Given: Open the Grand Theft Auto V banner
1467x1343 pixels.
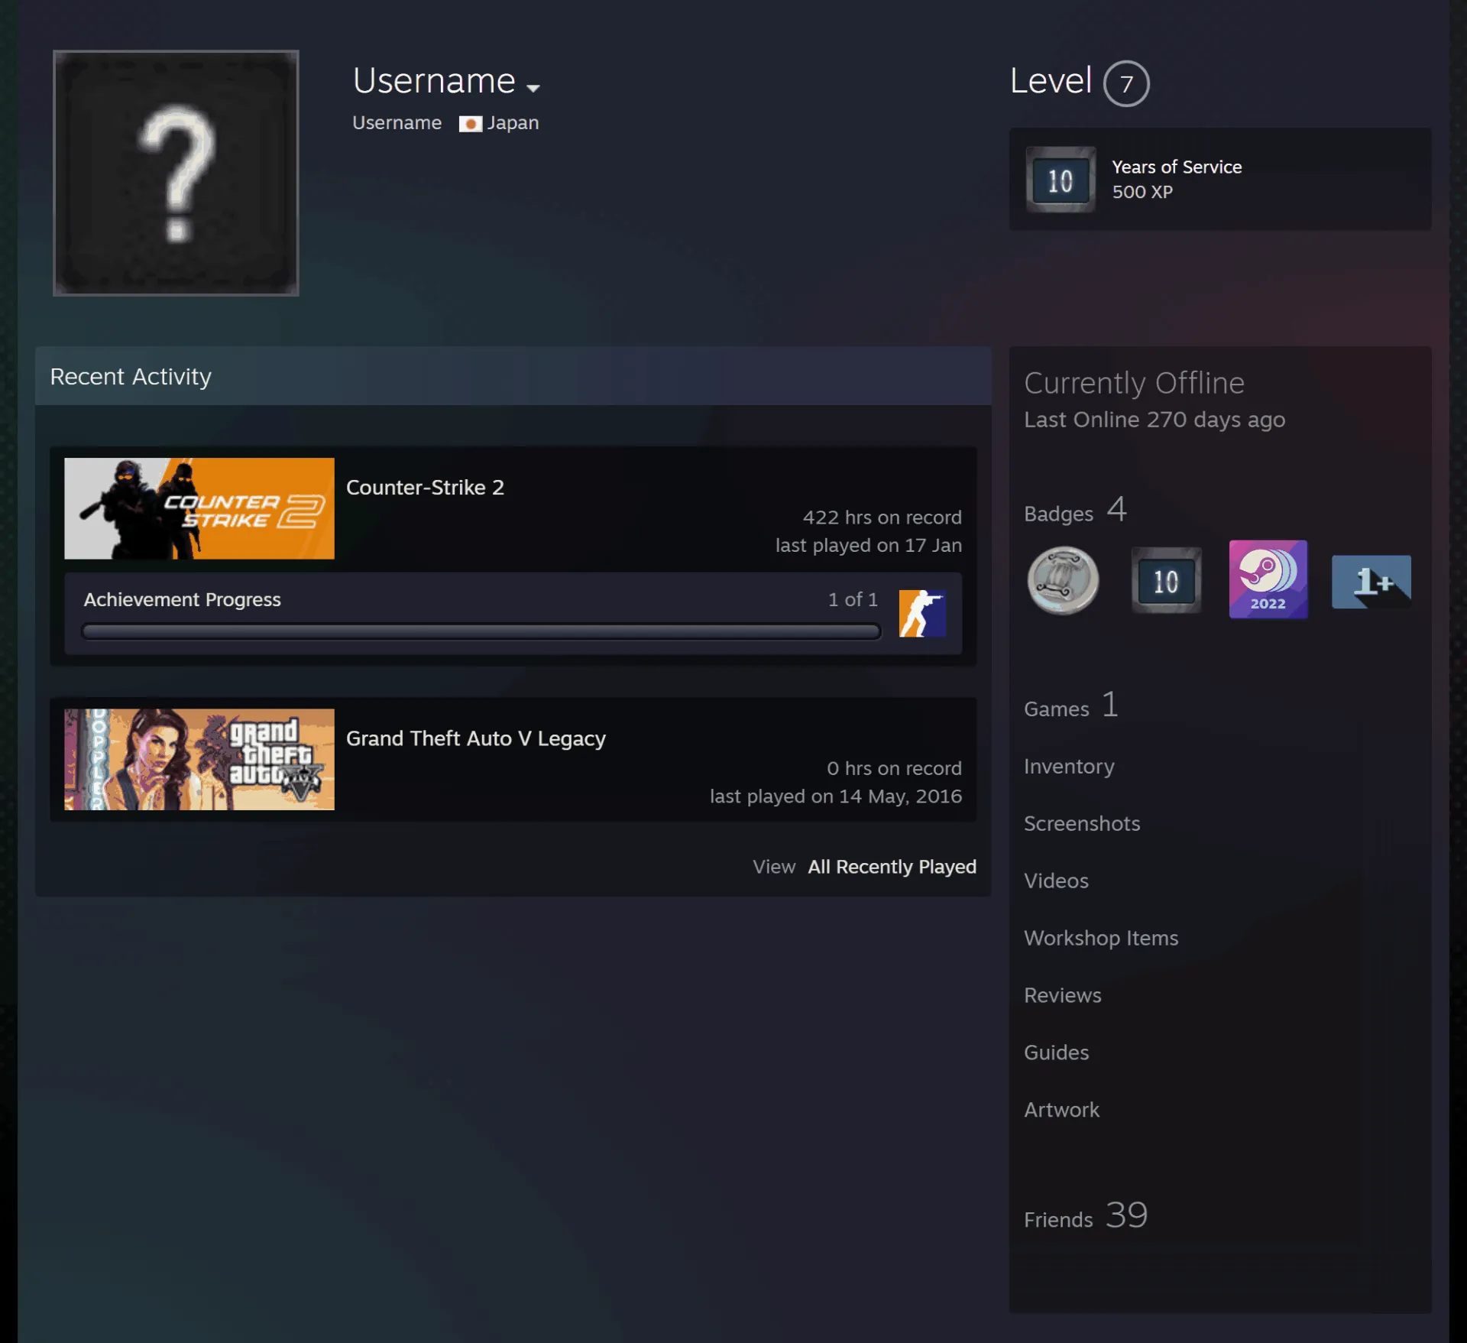Looking at the screenshot, I should tap(199, 759).
